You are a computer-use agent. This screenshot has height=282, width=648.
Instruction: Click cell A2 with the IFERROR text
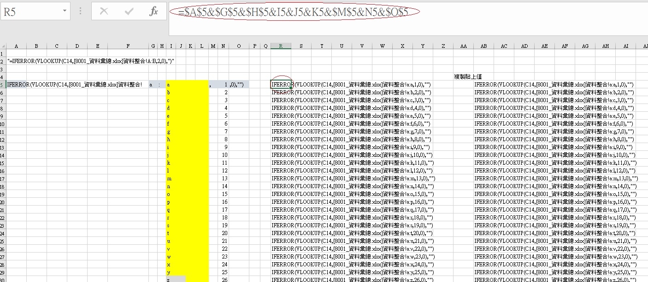[x=90, y=61]
